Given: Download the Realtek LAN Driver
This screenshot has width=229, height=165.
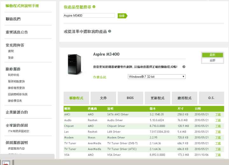Looking at the screenshot, I should [218, 132].
